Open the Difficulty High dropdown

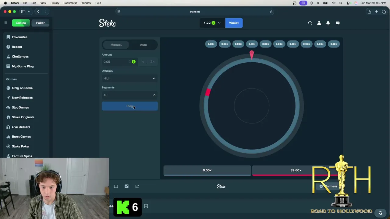point(129,78)
